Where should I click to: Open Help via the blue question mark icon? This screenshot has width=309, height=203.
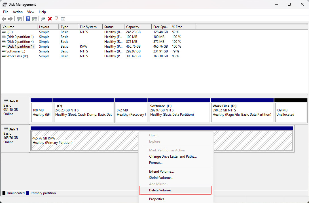point(28,19)
